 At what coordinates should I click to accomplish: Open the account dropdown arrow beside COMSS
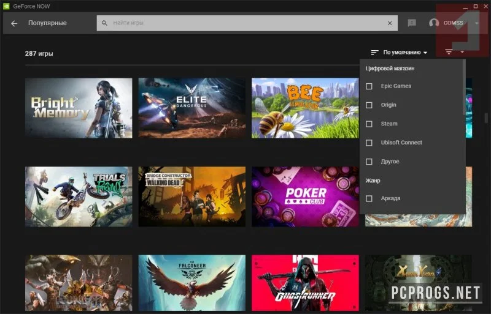coord(477,23)
